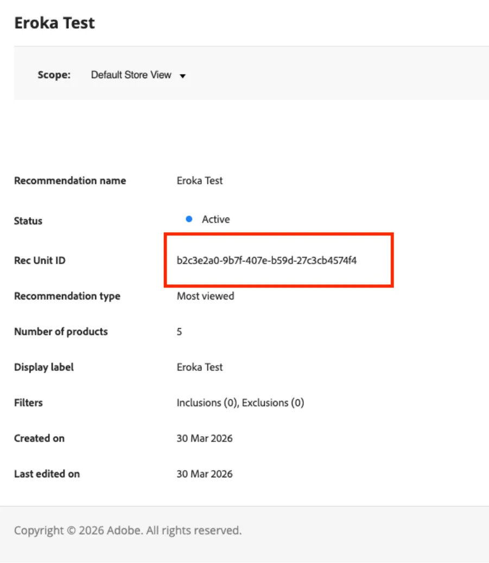
Task: Click the Created on label
Action: (40, 438)
